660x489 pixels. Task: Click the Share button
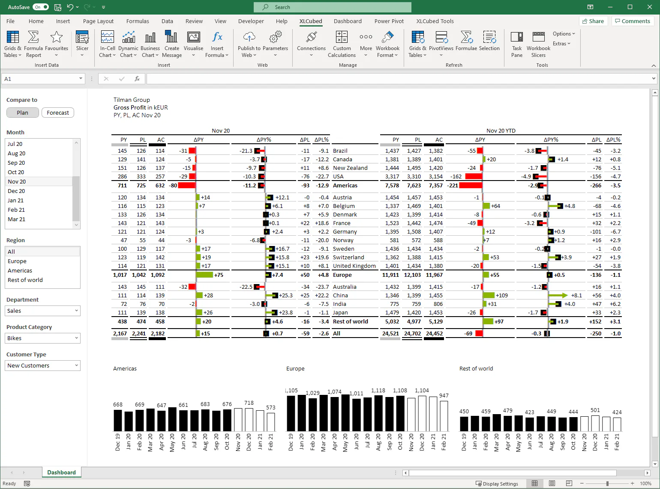(593, 21)
